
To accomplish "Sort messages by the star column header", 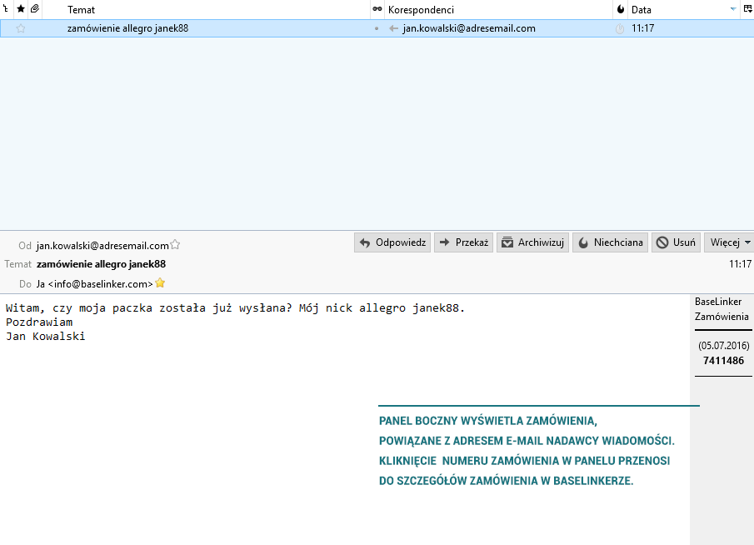I will [21, 8].
